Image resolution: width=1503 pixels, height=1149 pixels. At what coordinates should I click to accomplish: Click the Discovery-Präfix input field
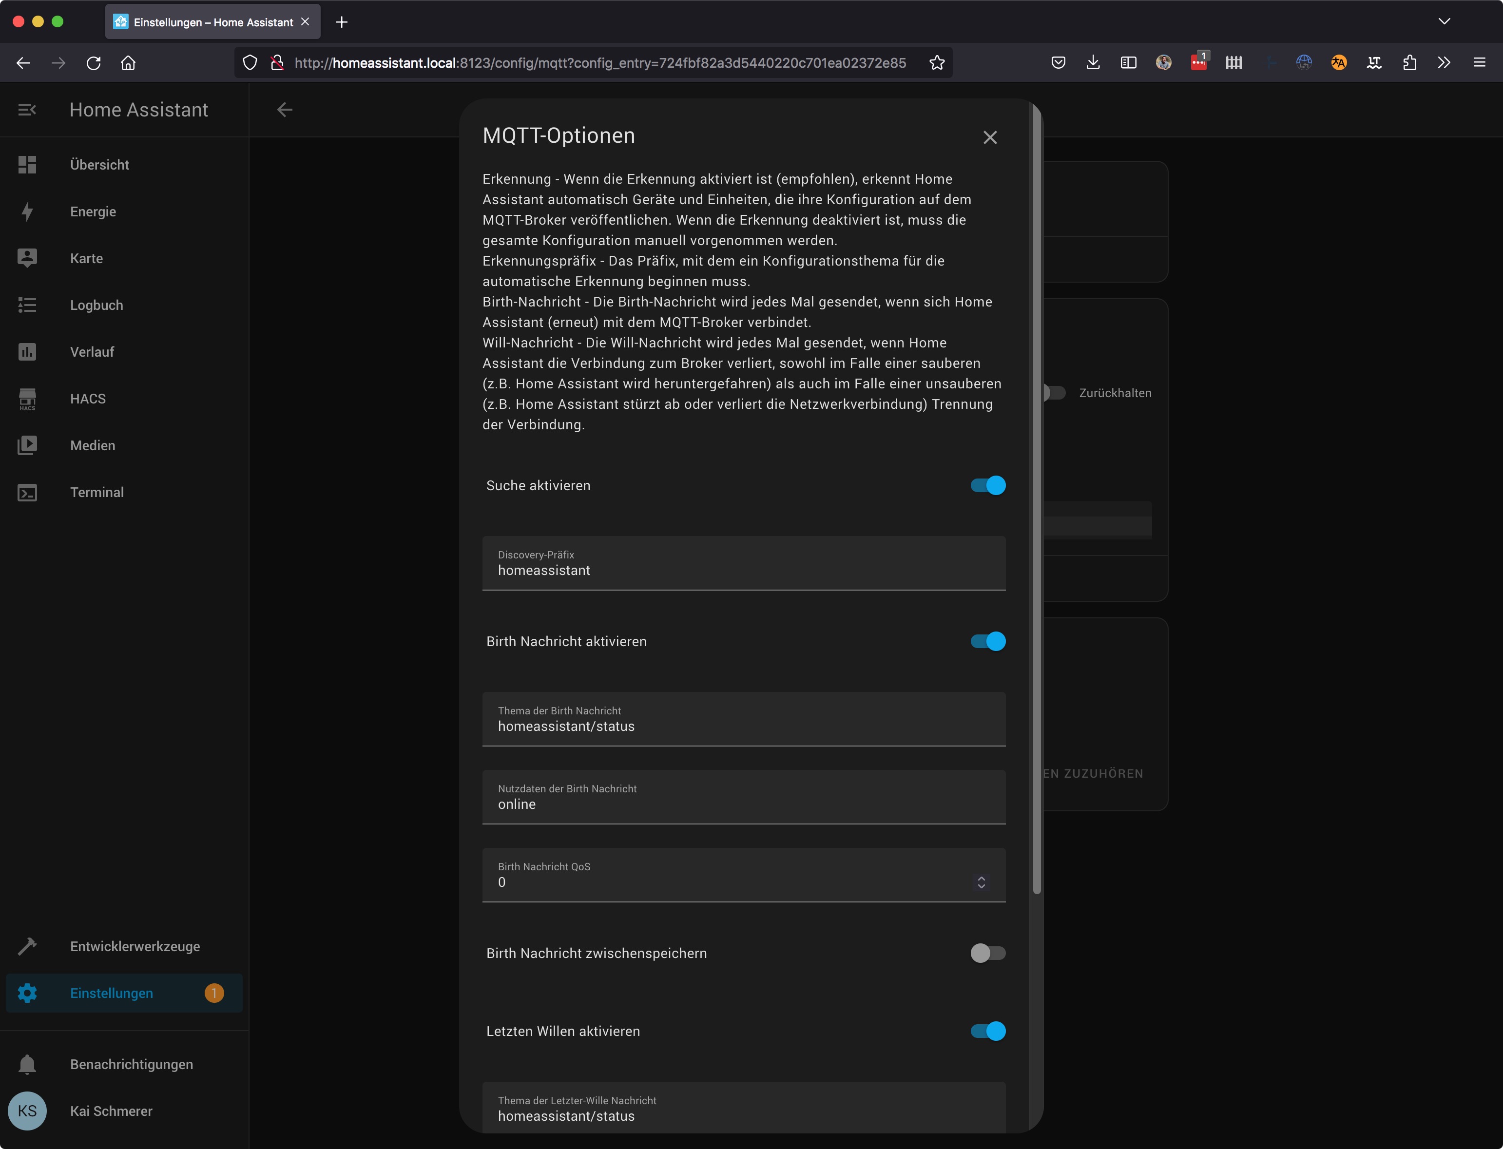point(744,570)
